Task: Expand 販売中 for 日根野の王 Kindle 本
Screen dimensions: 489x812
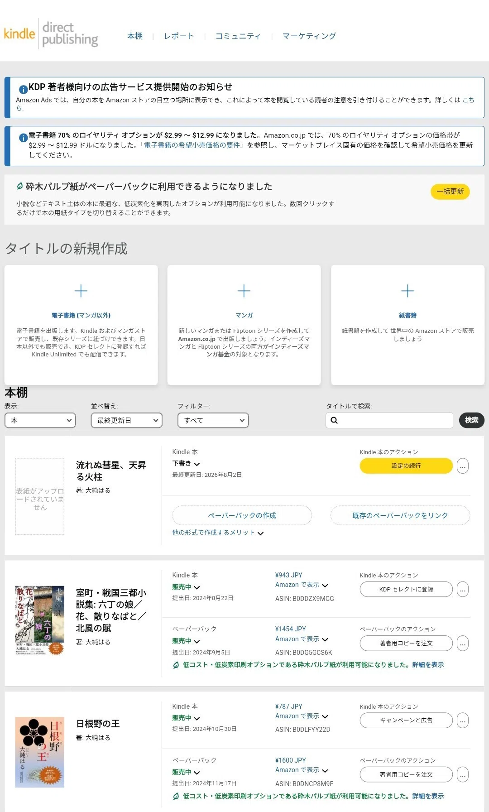Action: pyautogui.click(x=186, y=718)
